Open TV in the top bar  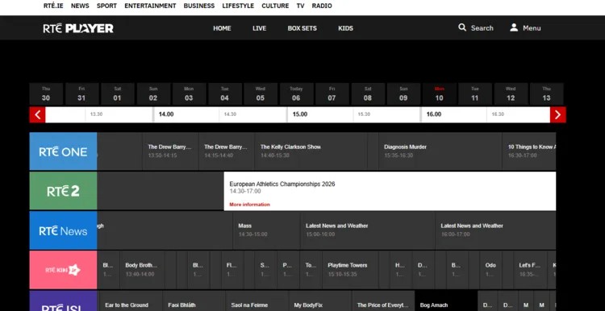300,6
